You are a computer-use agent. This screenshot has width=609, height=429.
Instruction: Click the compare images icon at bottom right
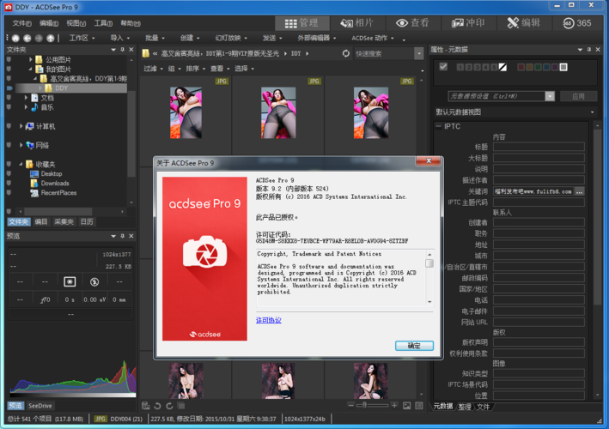418,406
